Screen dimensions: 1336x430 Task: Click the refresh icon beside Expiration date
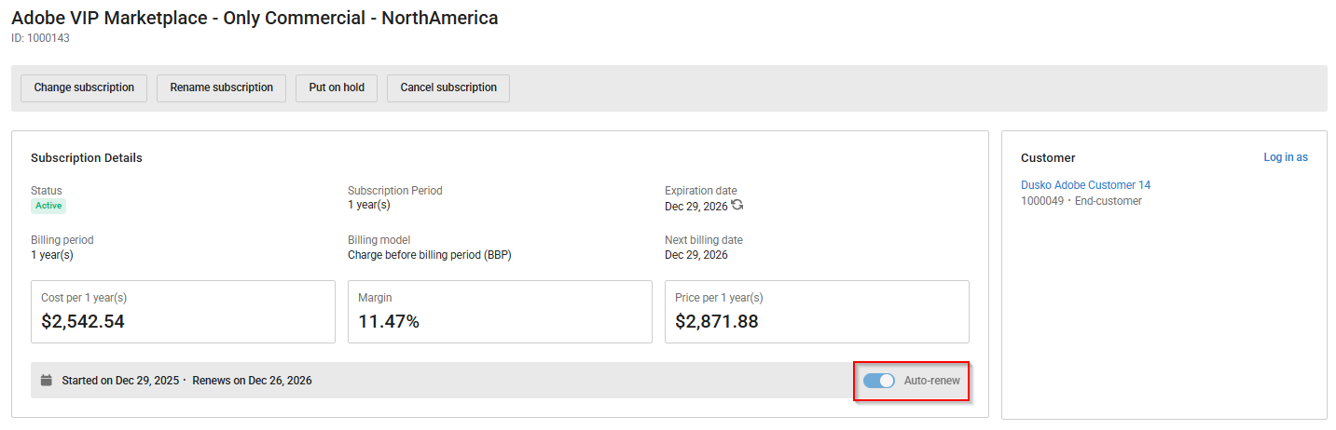(x=737, y=205)
